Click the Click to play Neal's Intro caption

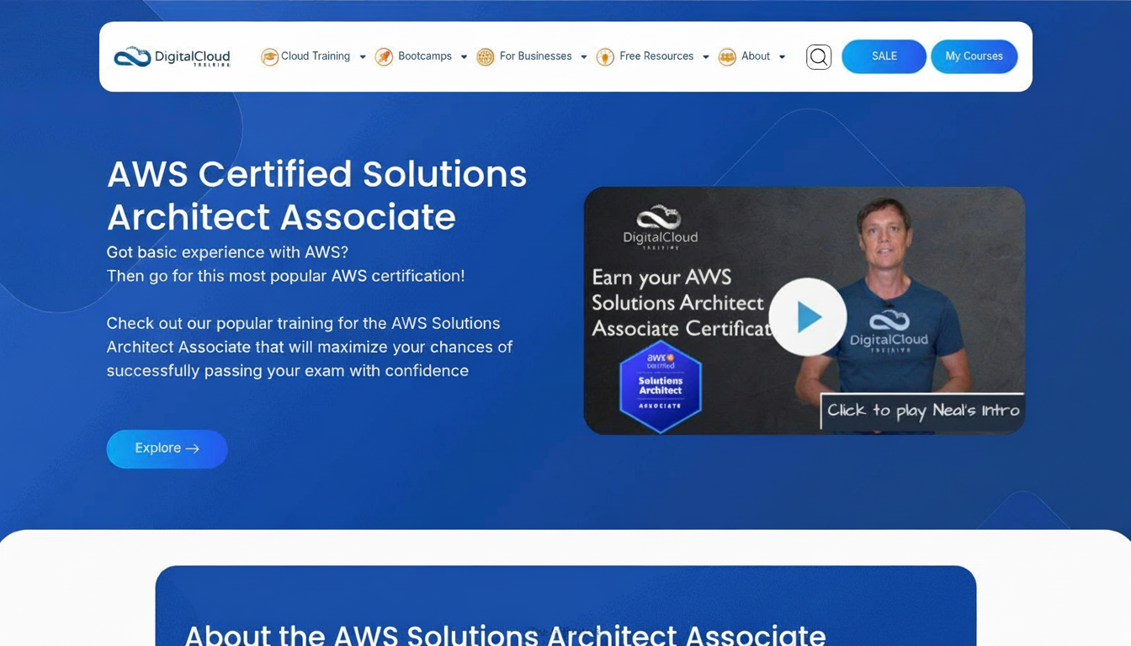[x=922, y=411]
